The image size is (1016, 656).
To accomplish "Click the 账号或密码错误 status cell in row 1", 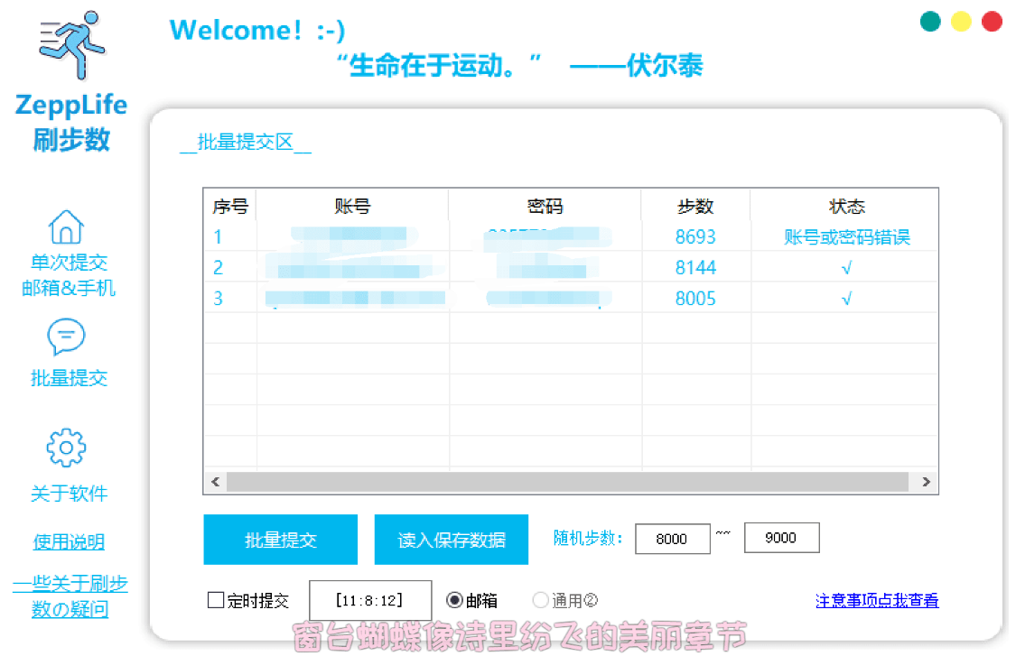I will [x=847, y=236].
